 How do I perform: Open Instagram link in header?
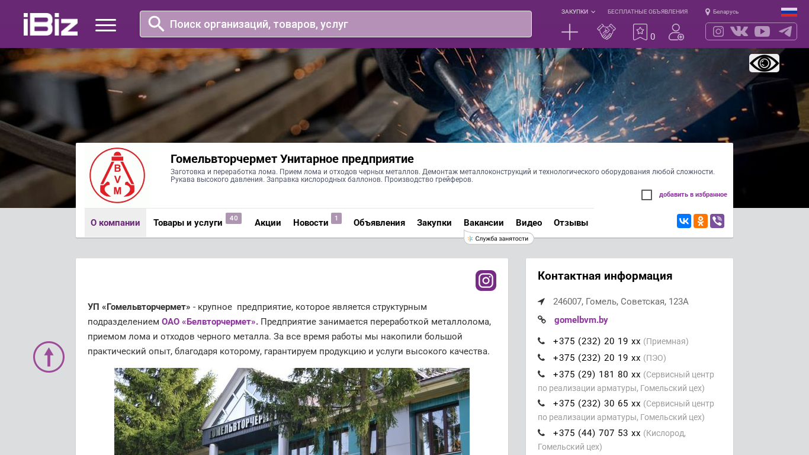718,31
